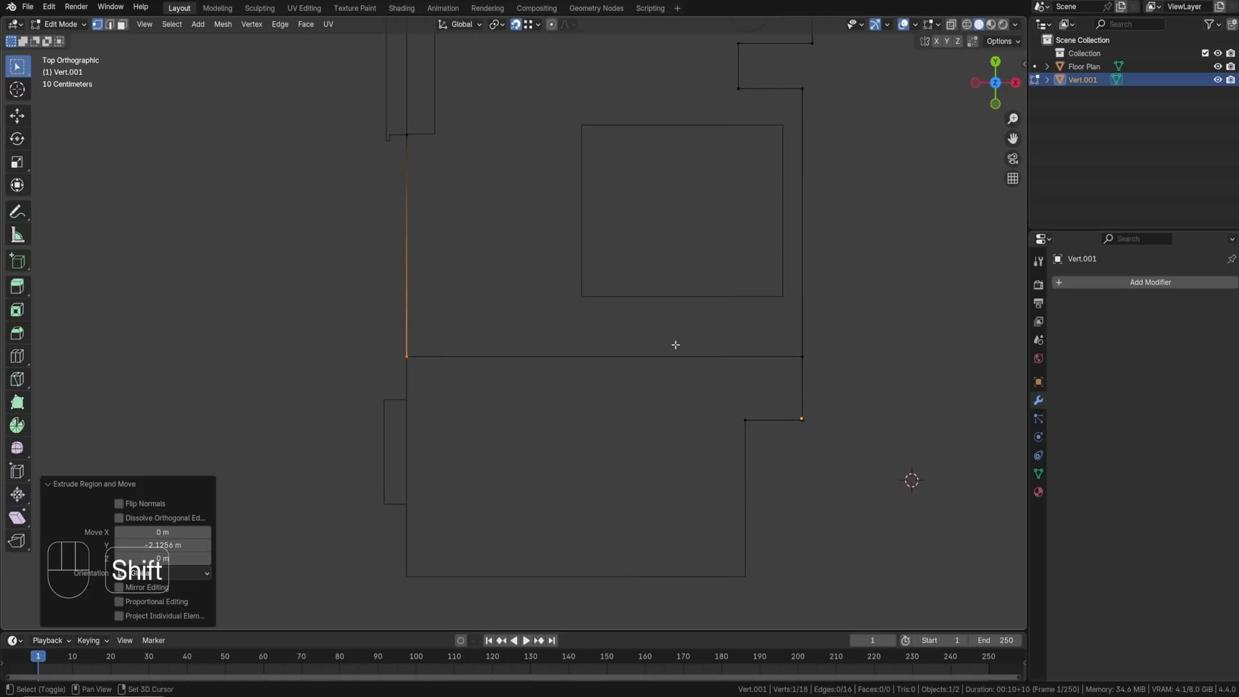
Task: Toggle Collection exclude checkbox
Action: [1205, 54]
